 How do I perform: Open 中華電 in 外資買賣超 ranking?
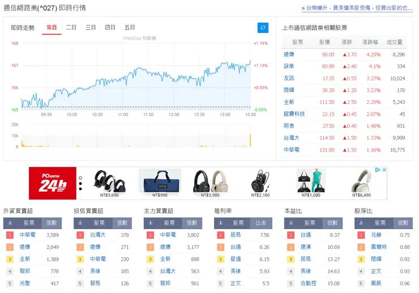[x=28, y=235]
